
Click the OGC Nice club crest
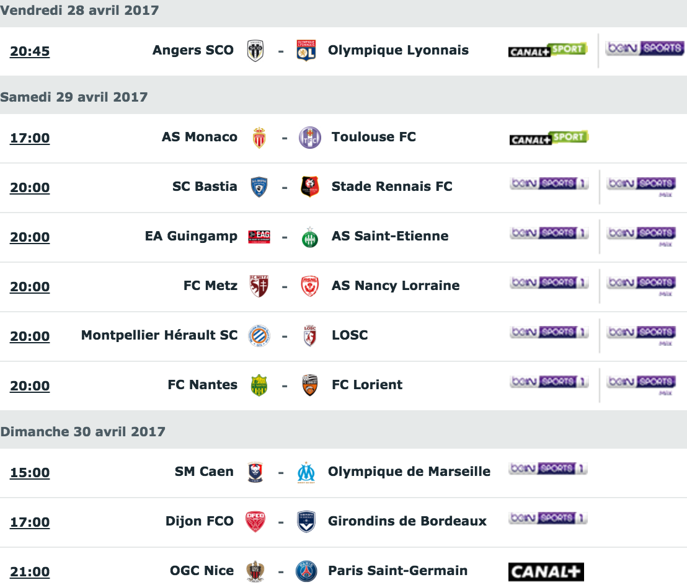click(255, 571)
